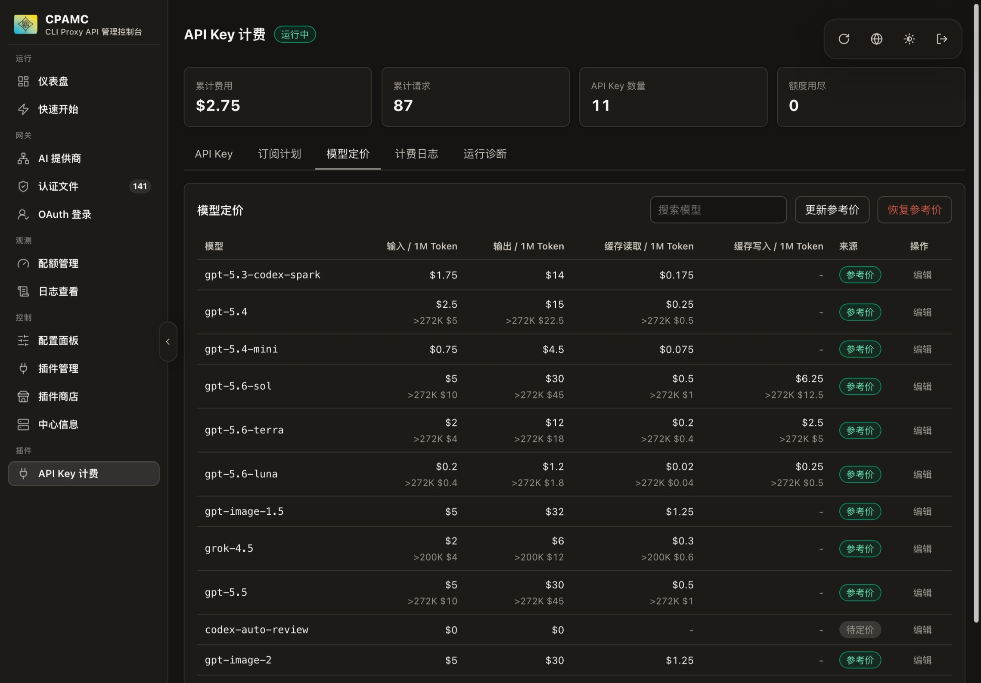
Task: Click the 累计费用 value $2.75
Action: [218, 105]
